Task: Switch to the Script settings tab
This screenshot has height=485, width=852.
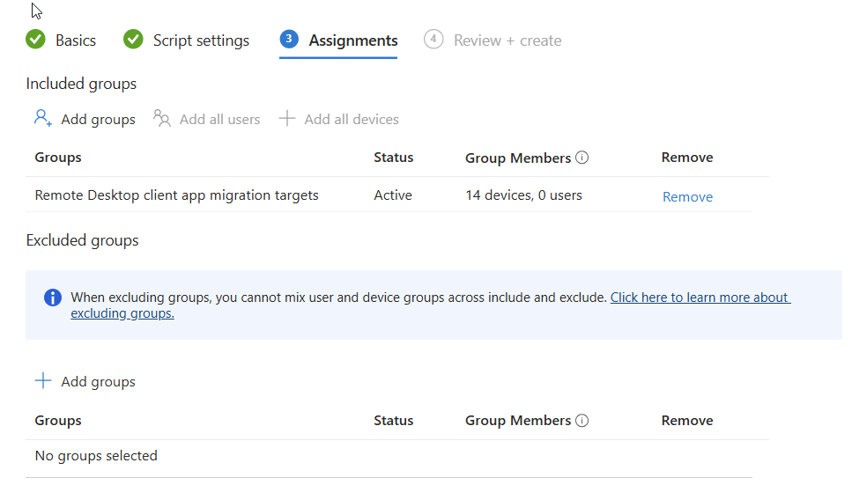Action: pos(201,40)
